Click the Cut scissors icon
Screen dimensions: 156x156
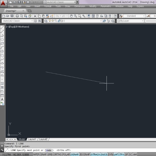click(x=35, y=16)
